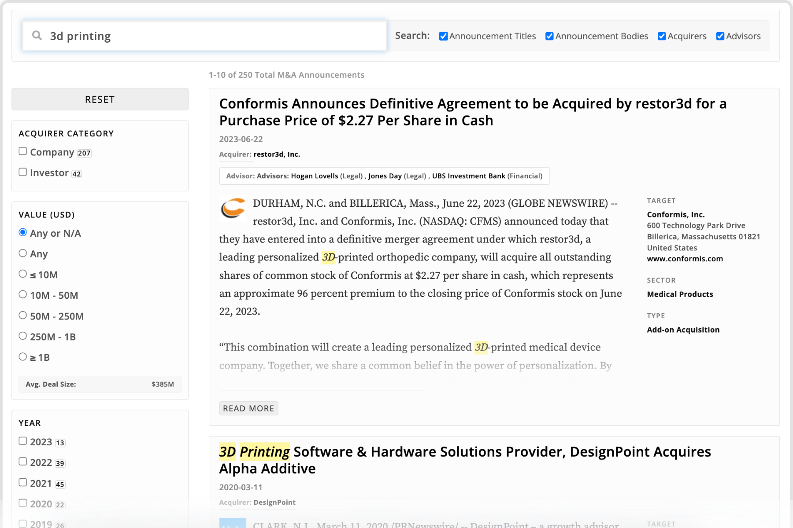Select the 250M - 1B value radio
The height and width of the screenshot is (528, 793).
[23, 336]
